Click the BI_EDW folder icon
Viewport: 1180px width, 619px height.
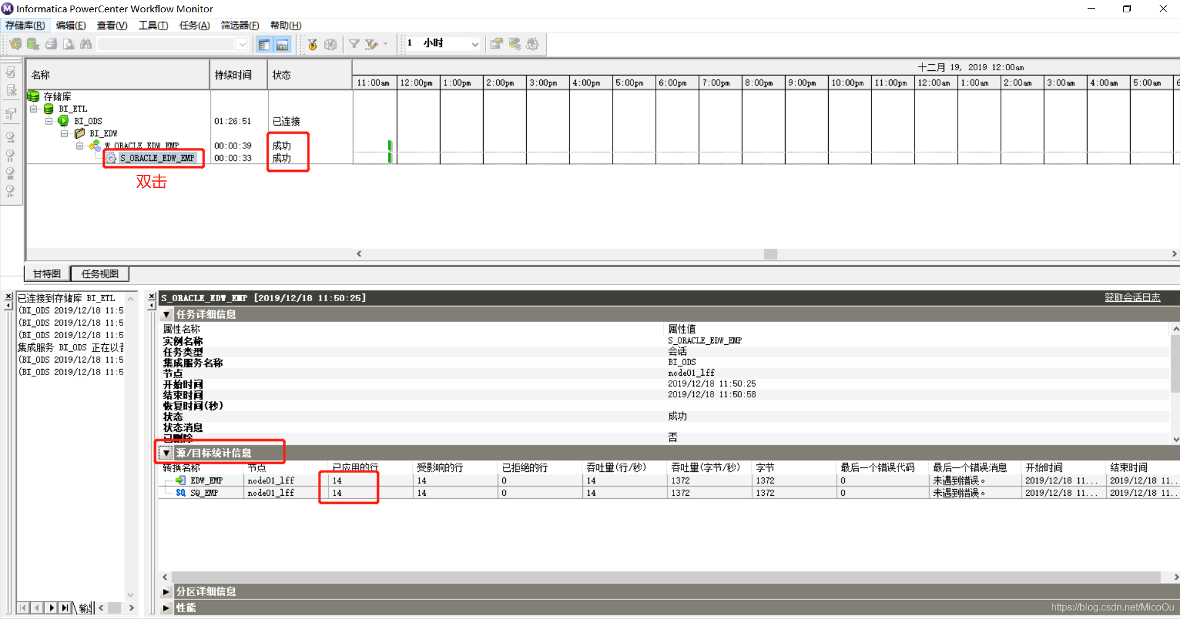pyautogui.click(x=79, y=133)
